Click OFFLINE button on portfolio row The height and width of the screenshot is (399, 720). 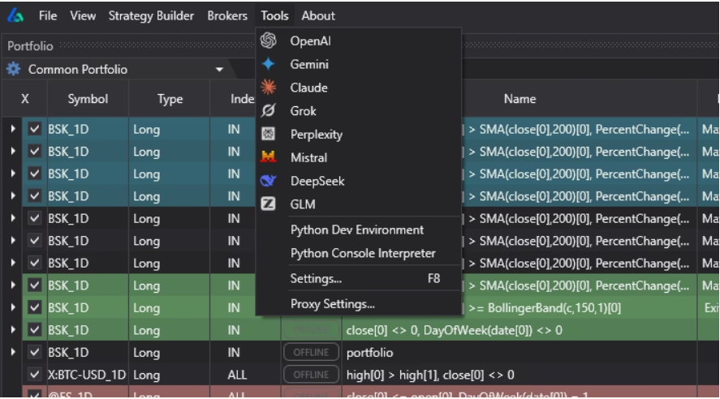311,352
